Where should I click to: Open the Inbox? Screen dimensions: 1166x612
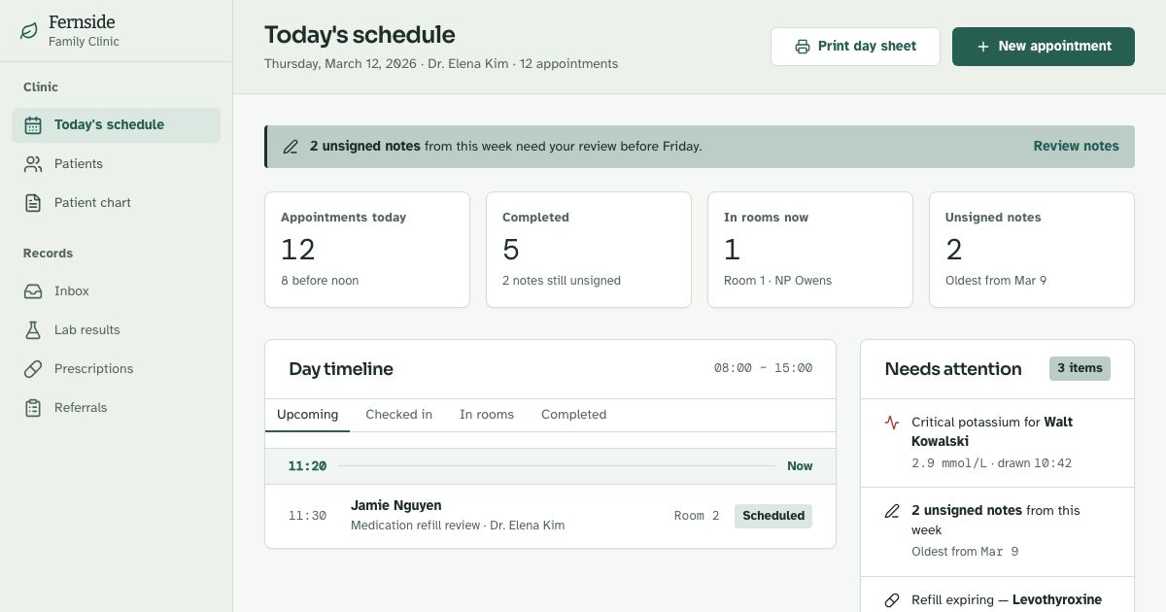117,291
